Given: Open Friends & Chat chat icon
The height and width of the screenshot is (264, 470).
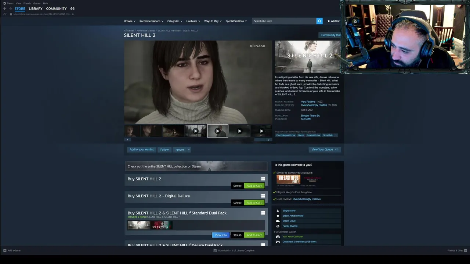Looking at the screenshot, I should [466, 250].
